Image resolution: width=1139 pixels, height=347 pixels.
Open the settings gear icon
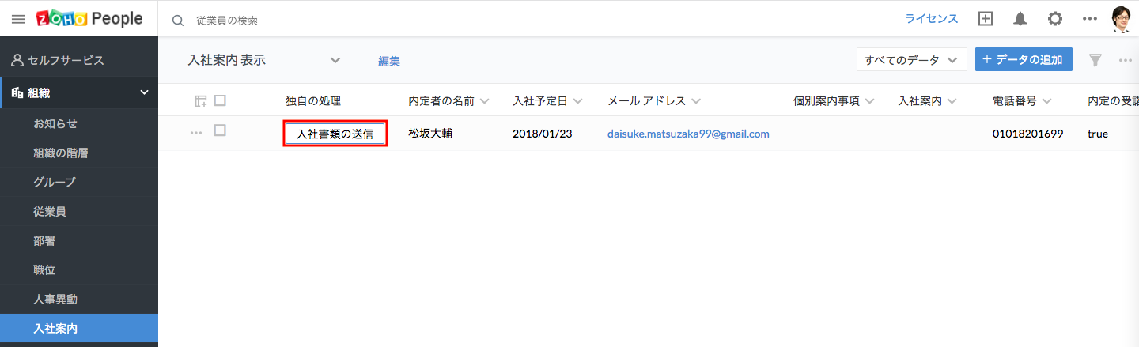[x=1055, y=19]
